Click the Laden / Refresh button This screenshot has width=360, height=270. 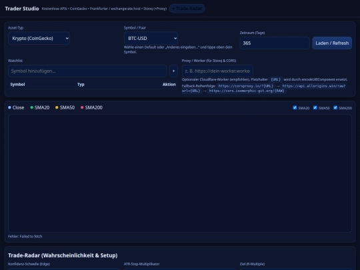(332, 43)
